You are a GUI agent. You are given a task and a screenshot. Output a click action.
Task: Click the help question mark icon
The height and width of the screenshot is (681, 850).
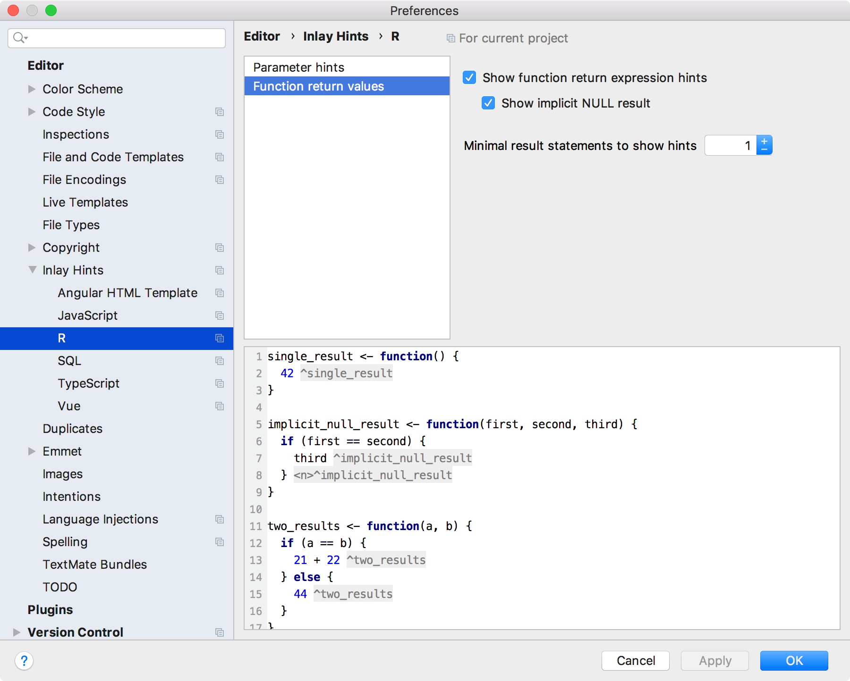point(24,661)
